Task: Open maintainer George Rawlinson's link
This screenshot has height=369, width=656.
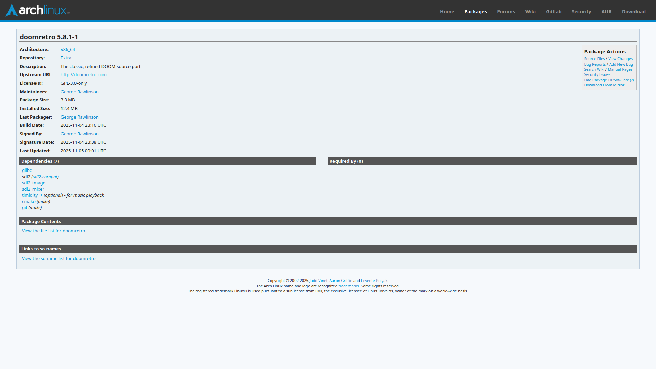Action: tap(80, 92)
